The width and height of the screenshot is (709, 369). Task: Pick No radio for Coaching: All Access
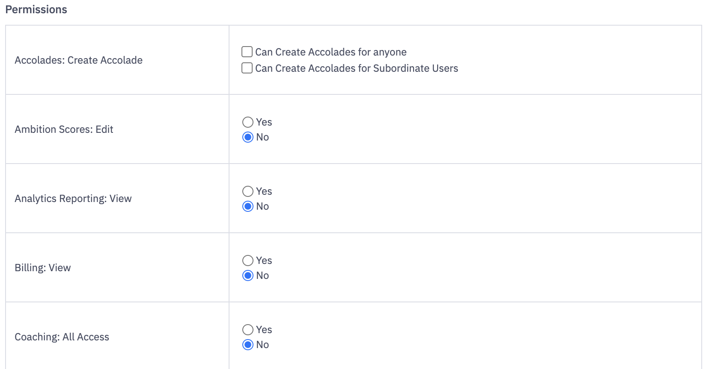[x=248, y=345]
